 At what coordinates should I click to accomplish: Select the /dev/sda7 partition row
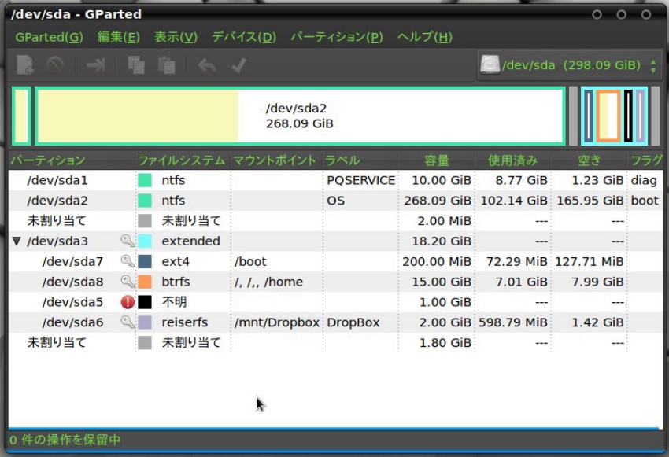(335, 261)
